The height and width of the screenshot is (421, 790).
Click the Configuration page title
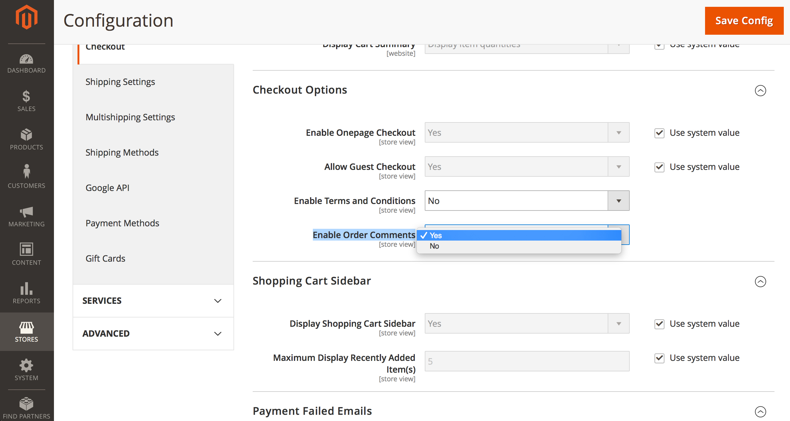[118, 21]
